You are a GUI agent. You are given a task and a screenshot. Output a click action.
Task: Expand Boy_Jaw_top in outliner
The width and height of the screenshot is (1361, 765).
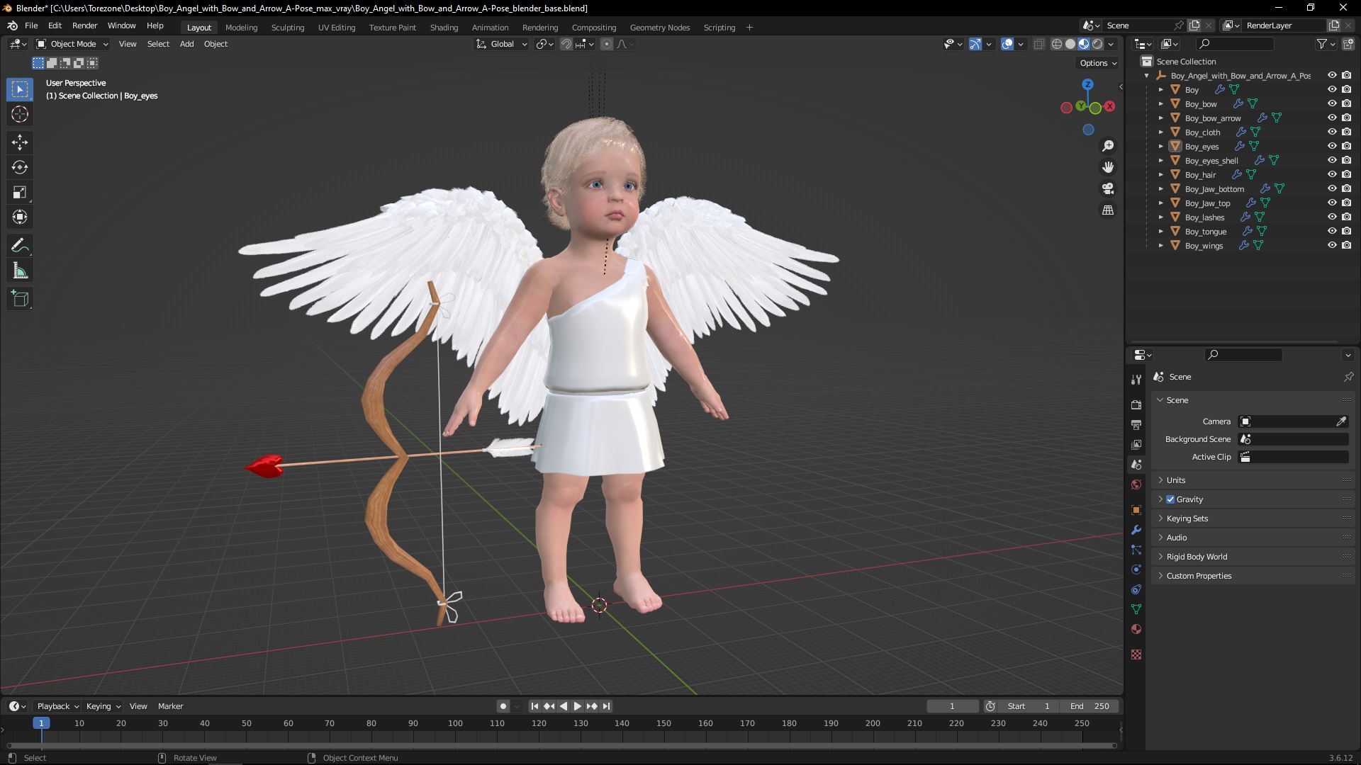1160,203
